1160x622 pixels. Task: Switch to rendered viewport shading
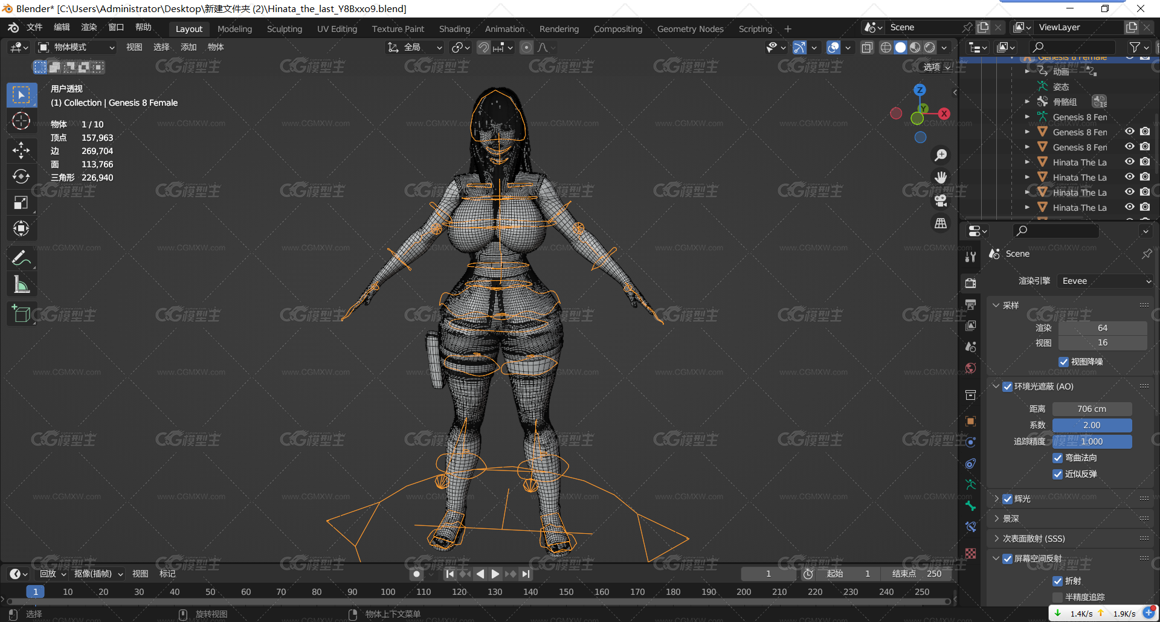click(x=930, y=47)
